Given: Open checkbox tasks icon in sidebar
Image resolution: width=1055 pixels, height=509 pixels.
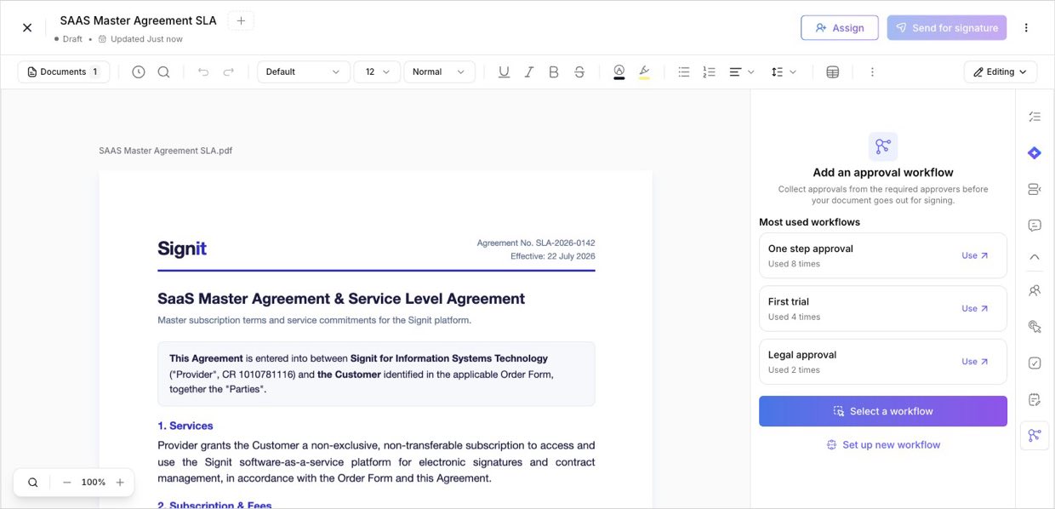Looking at the screenshot, I should coord(1035,363).
